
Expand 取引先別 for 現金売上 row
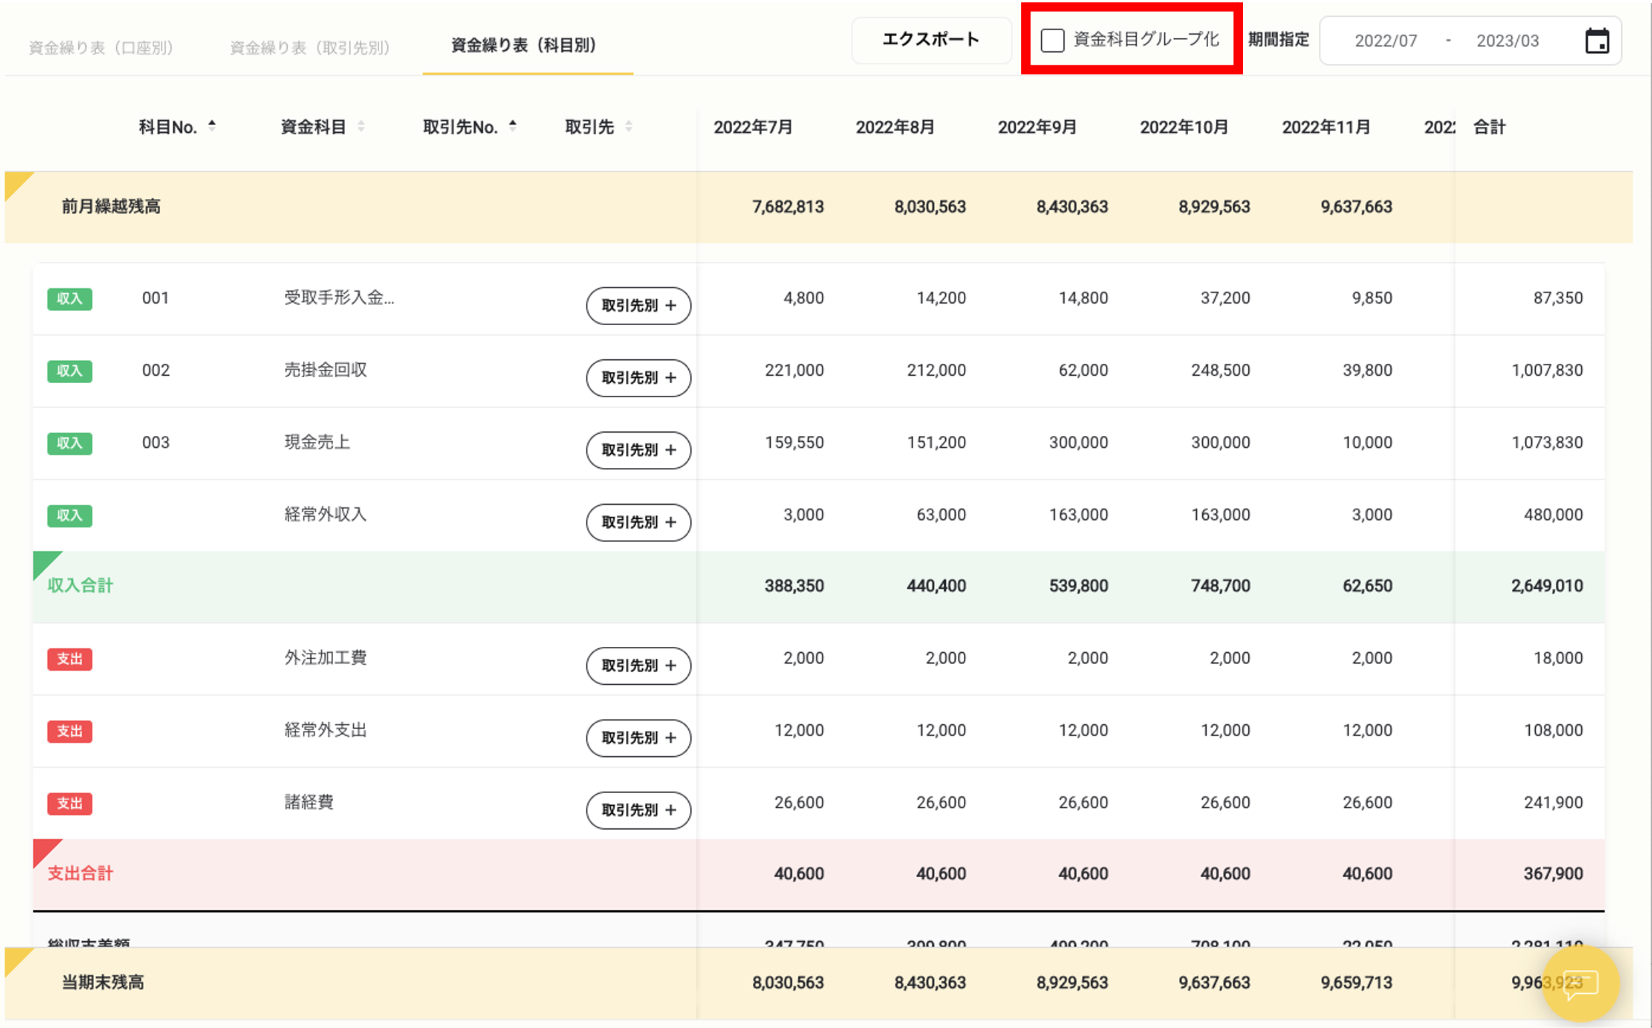click(638, 450)
